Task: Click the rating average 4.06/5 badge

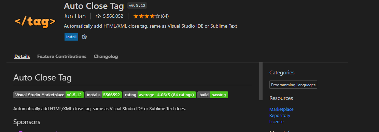Action: [159, 95]
